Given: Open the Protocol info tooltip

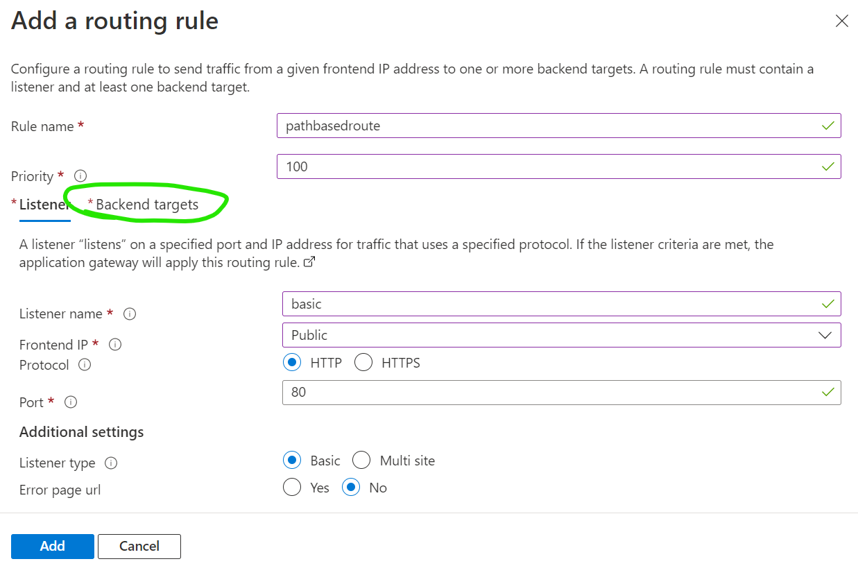Looking at the screenshot, I should tap(85, 365).
